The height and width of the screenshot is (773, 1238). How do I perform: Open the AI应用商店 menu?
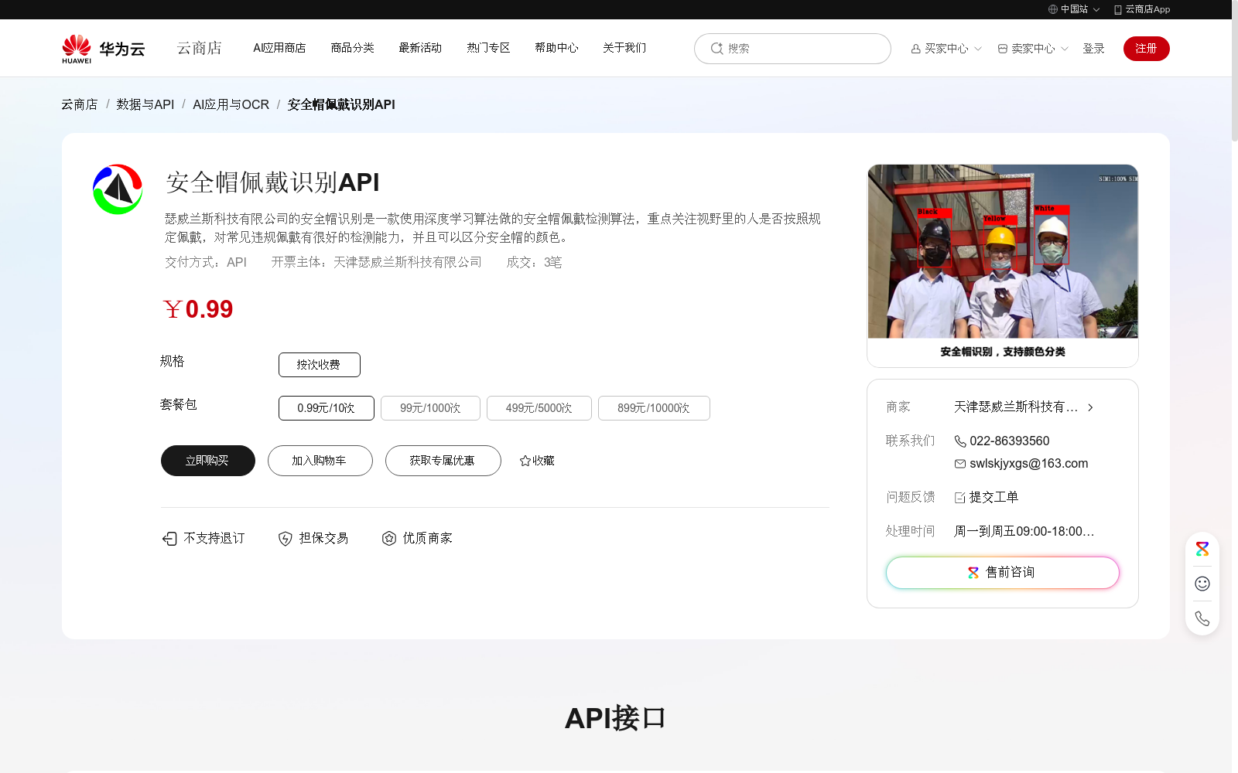click(x=279, y=48)
